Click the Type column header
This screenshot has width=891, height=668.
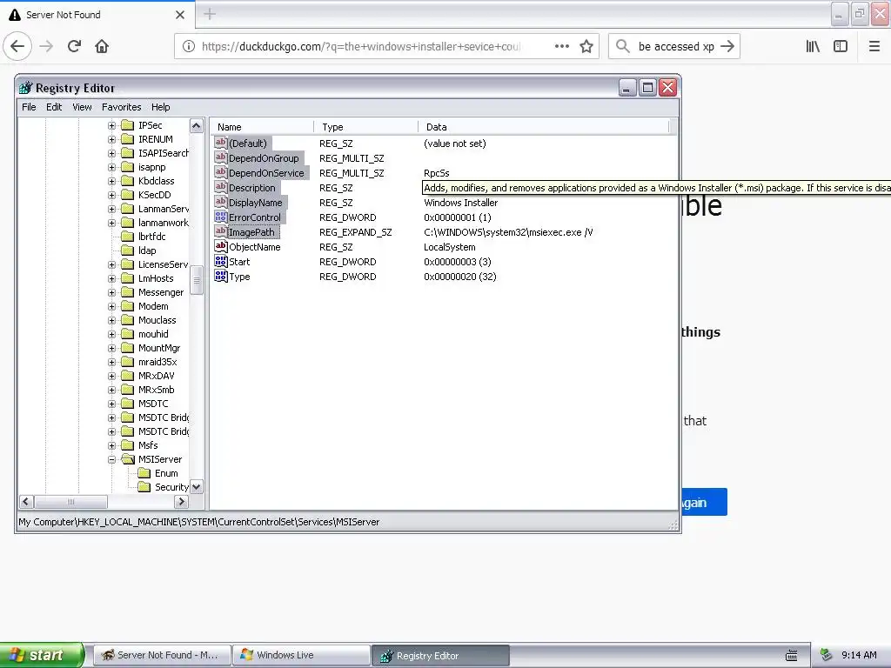366,127
